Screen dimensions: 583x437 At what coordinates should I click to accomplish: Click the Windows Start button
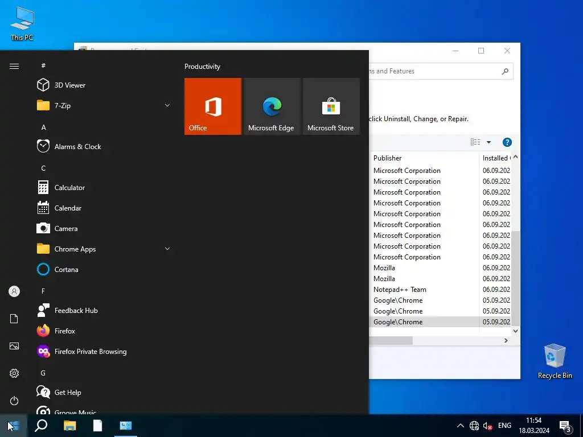14,426
